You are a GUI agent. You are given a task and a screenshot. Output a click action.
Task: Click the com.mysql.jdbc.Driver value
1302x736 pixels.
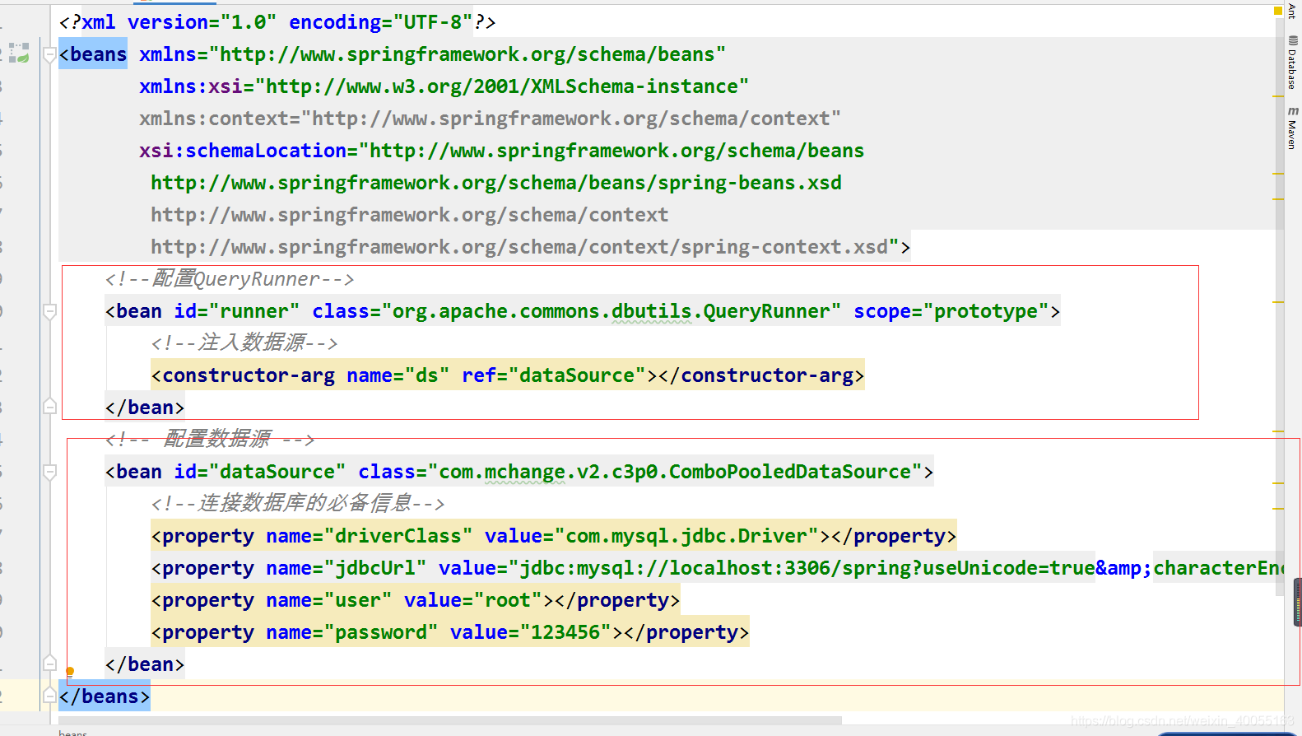686,536
